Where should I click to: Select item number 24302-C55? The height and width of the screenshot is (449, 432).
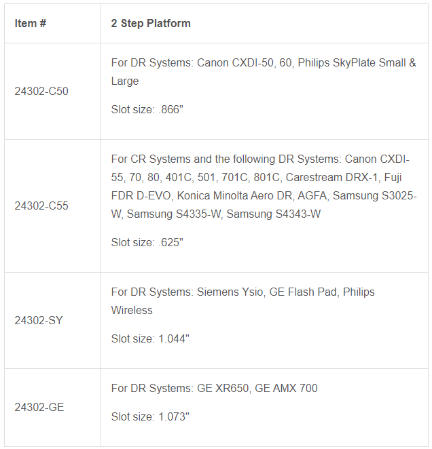pyautogui.click(x=41, y=206)
